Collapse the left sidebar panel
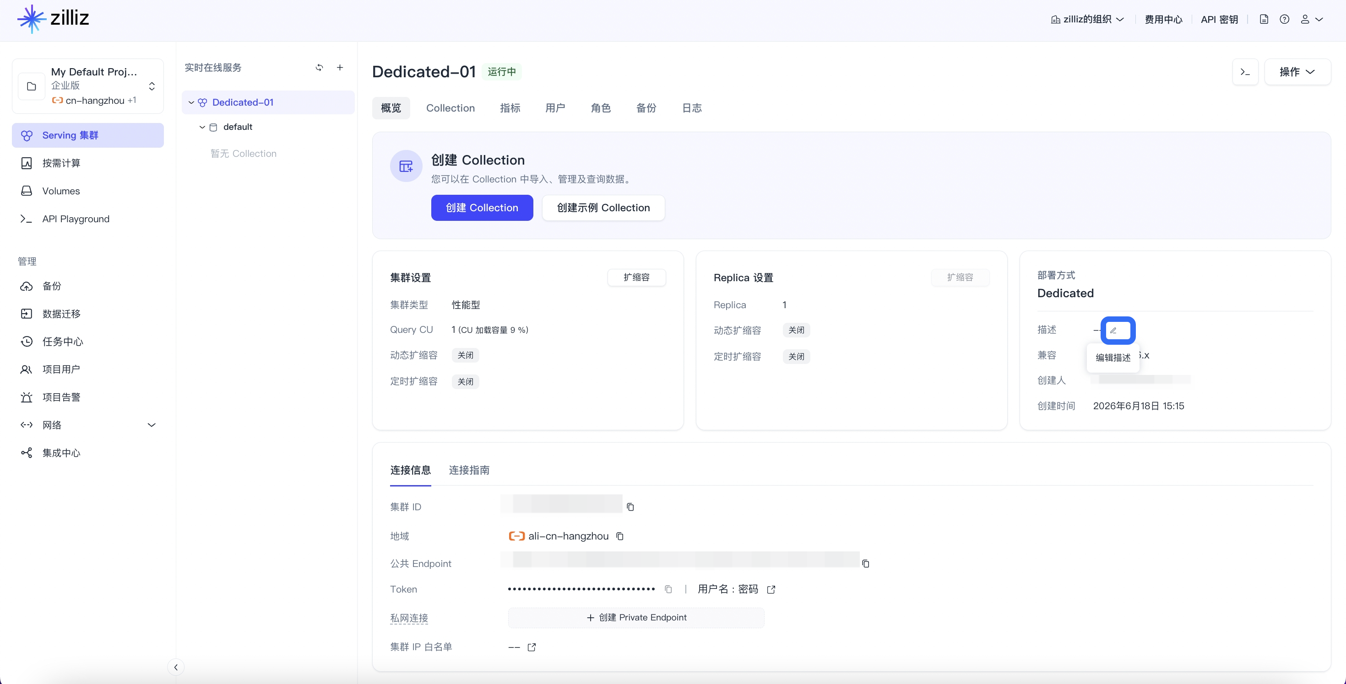 pyautogui.click(x=175, y=667)
